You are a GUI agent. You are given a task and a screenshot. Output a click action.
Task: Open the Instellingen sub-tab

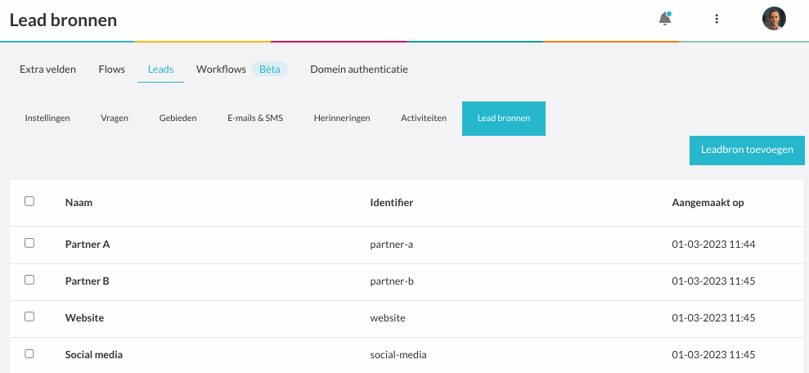pos(47,118)
